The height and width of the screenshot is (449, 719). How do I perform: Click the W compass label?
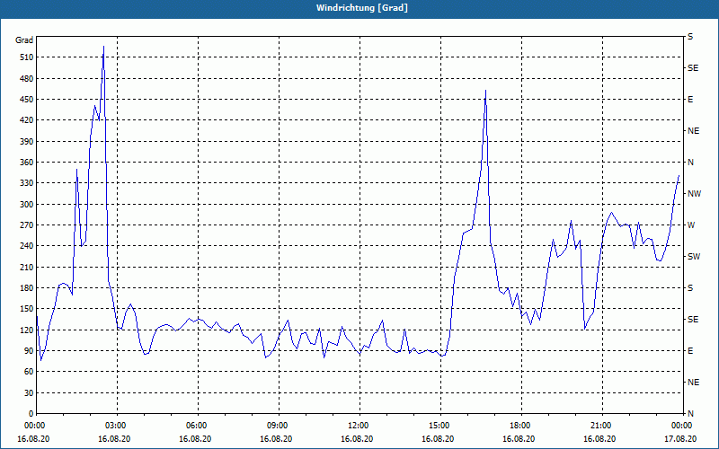pos(691,225)
